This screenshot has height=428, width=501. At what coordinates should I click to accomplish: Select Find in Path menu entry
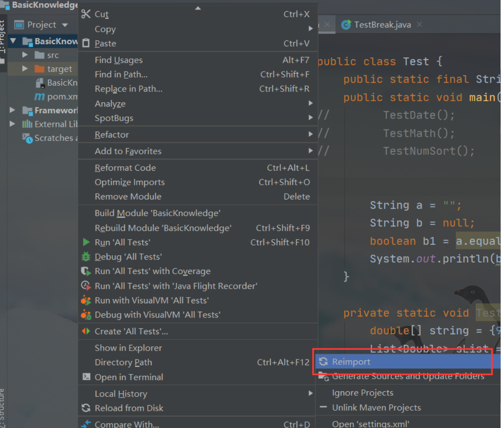click(198, 74)
